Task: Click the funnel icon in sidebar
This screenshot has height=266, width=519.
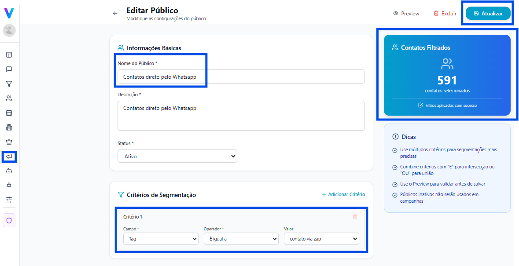Action: pyautogui.click(x=9, y=84)
